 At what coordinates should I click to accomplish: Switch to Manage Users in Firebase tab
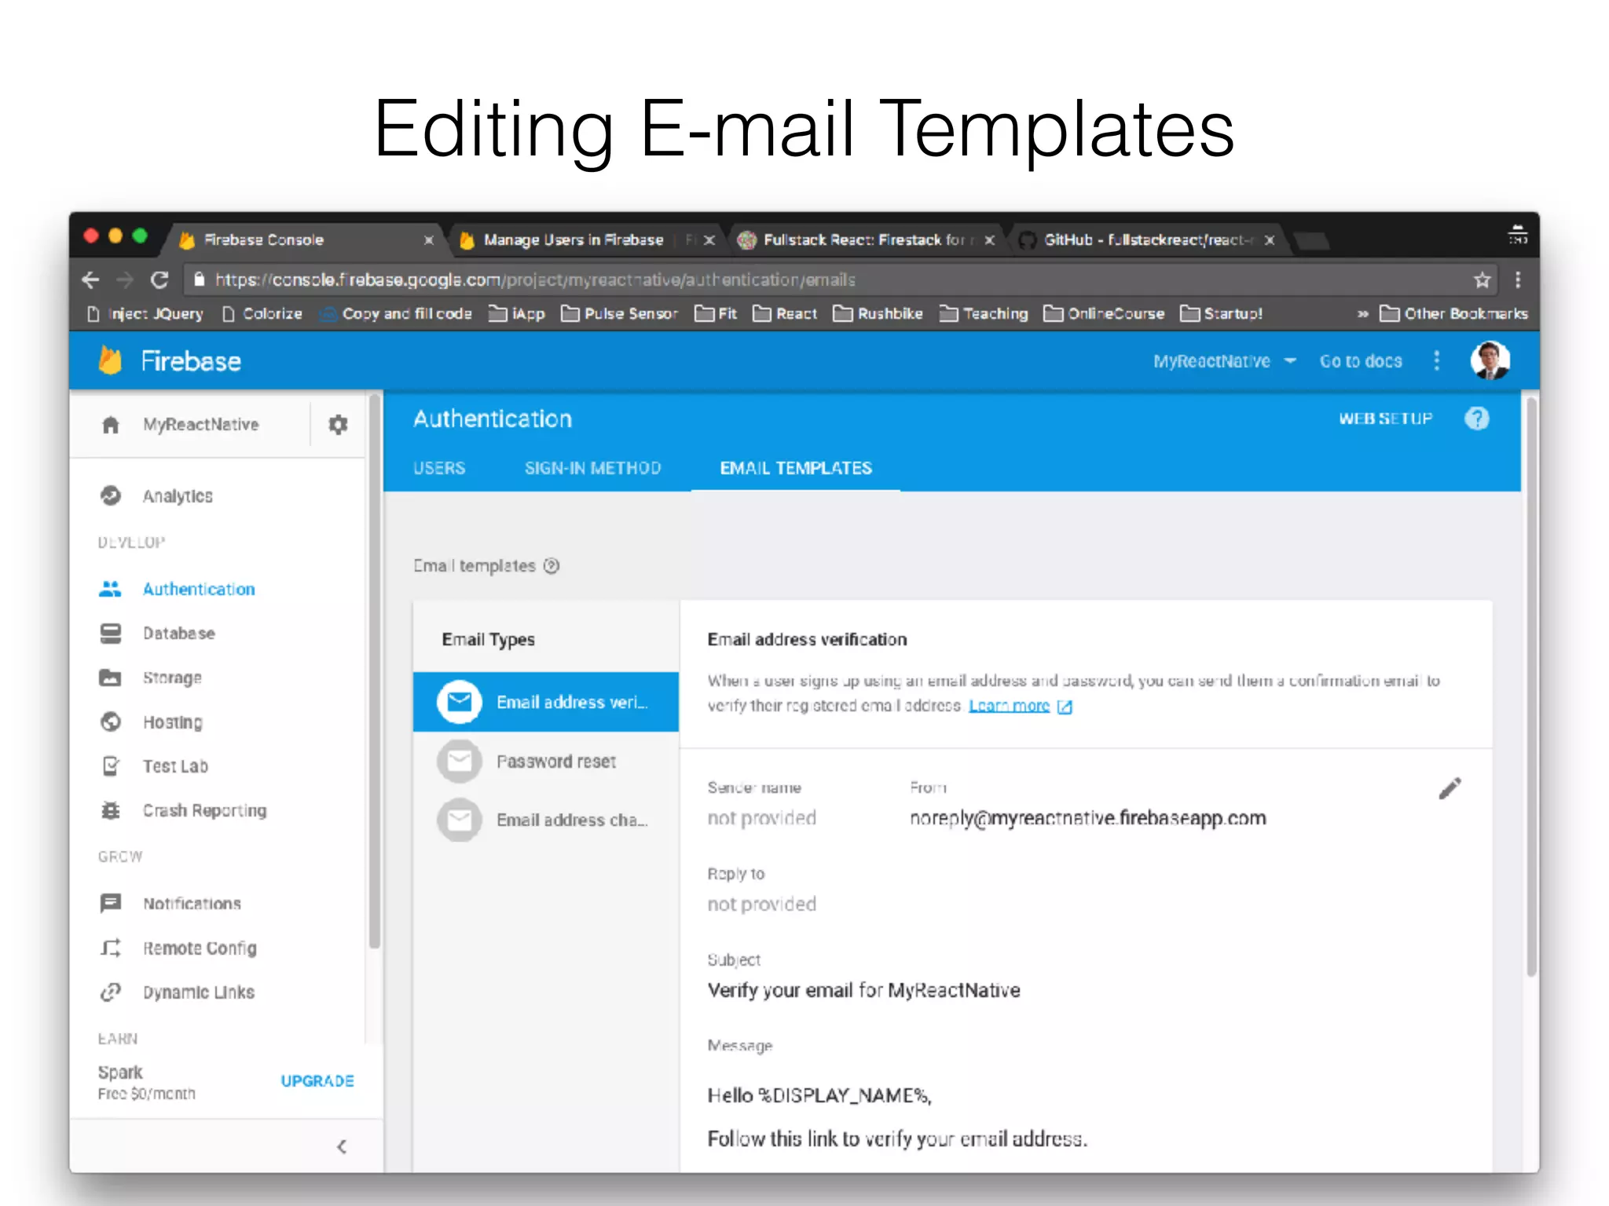585,239
